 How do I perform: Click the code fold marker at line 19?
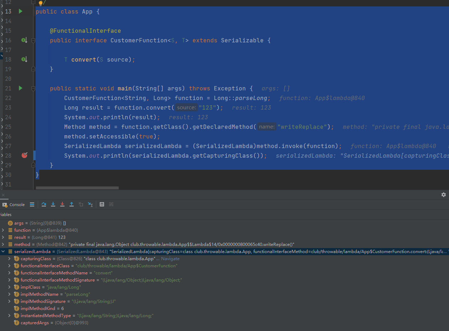tap(33, 69)
